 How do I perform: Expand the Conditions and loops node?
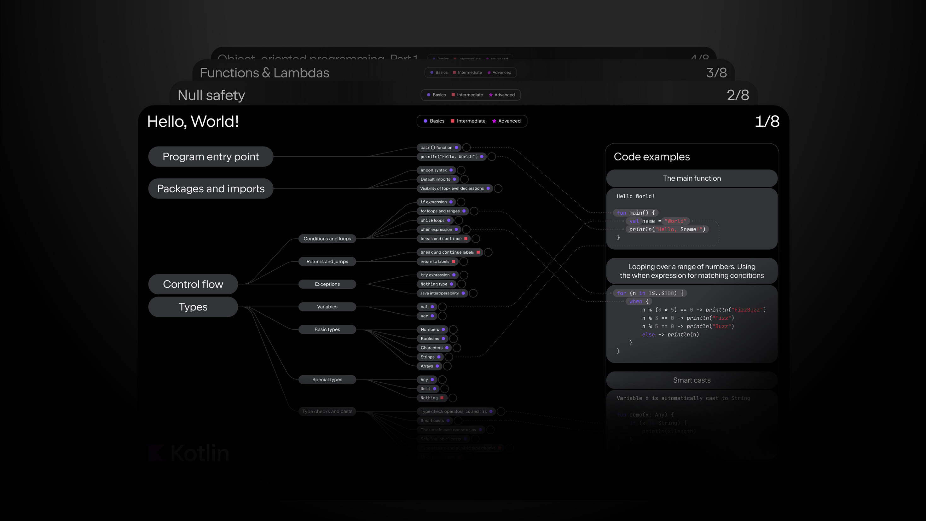(x=327, y=239)
